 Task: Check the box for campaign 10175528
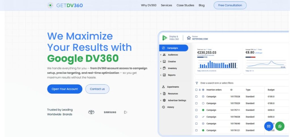click(x=197, y=96)
